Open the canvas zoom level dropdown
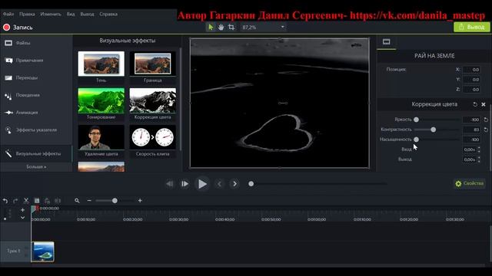This screenshot has height=276, width=492. (263, 28)
